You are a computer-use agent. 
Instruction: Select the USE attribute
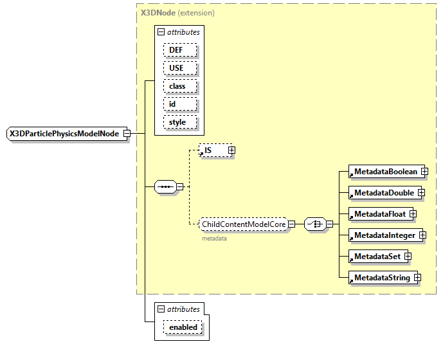pos(180,68)
